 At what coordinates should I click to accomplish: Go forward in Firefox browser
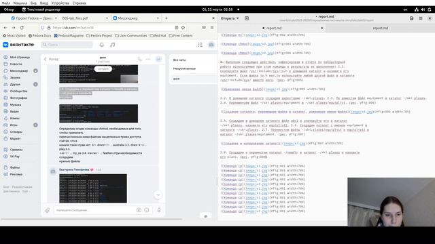[x=14, y=28]
